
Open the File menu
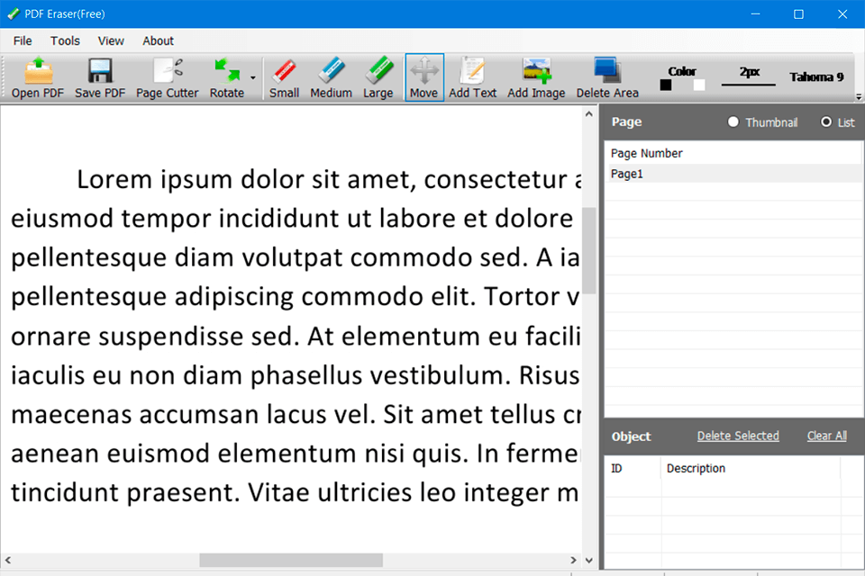pos(22,40)
